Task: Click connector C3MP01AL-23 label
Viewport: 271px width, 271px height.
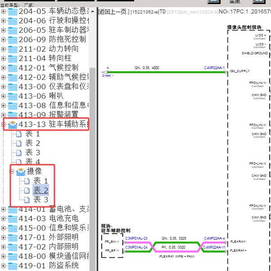Action: pos(136,238)
